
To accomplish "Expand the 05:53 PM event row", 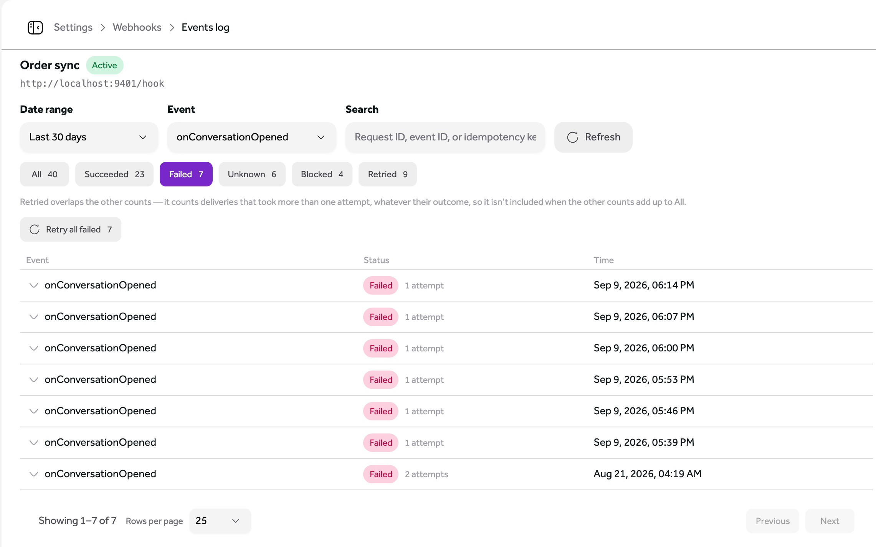I will click(x=34, y=380).
